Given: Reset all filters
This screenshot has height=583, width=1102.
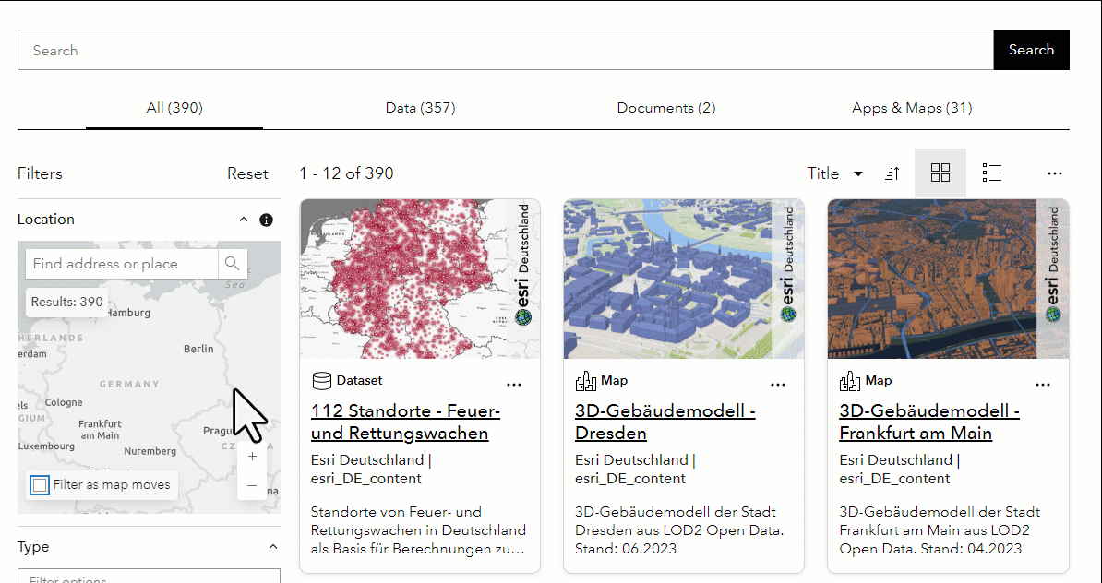Looking at the screenshot, I should pos(247,173).
